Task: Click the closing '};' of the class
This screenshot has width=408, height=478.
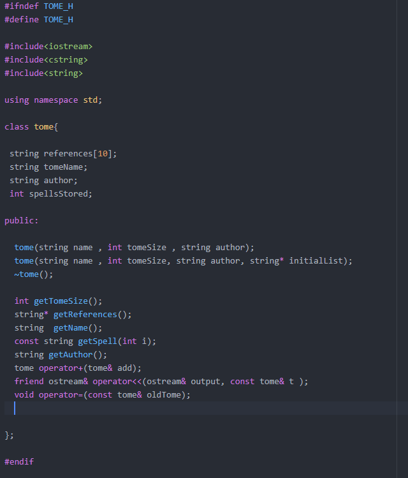Action: (9, 435)
